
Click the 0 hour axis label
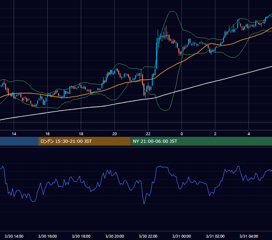(x=182, y=134)
